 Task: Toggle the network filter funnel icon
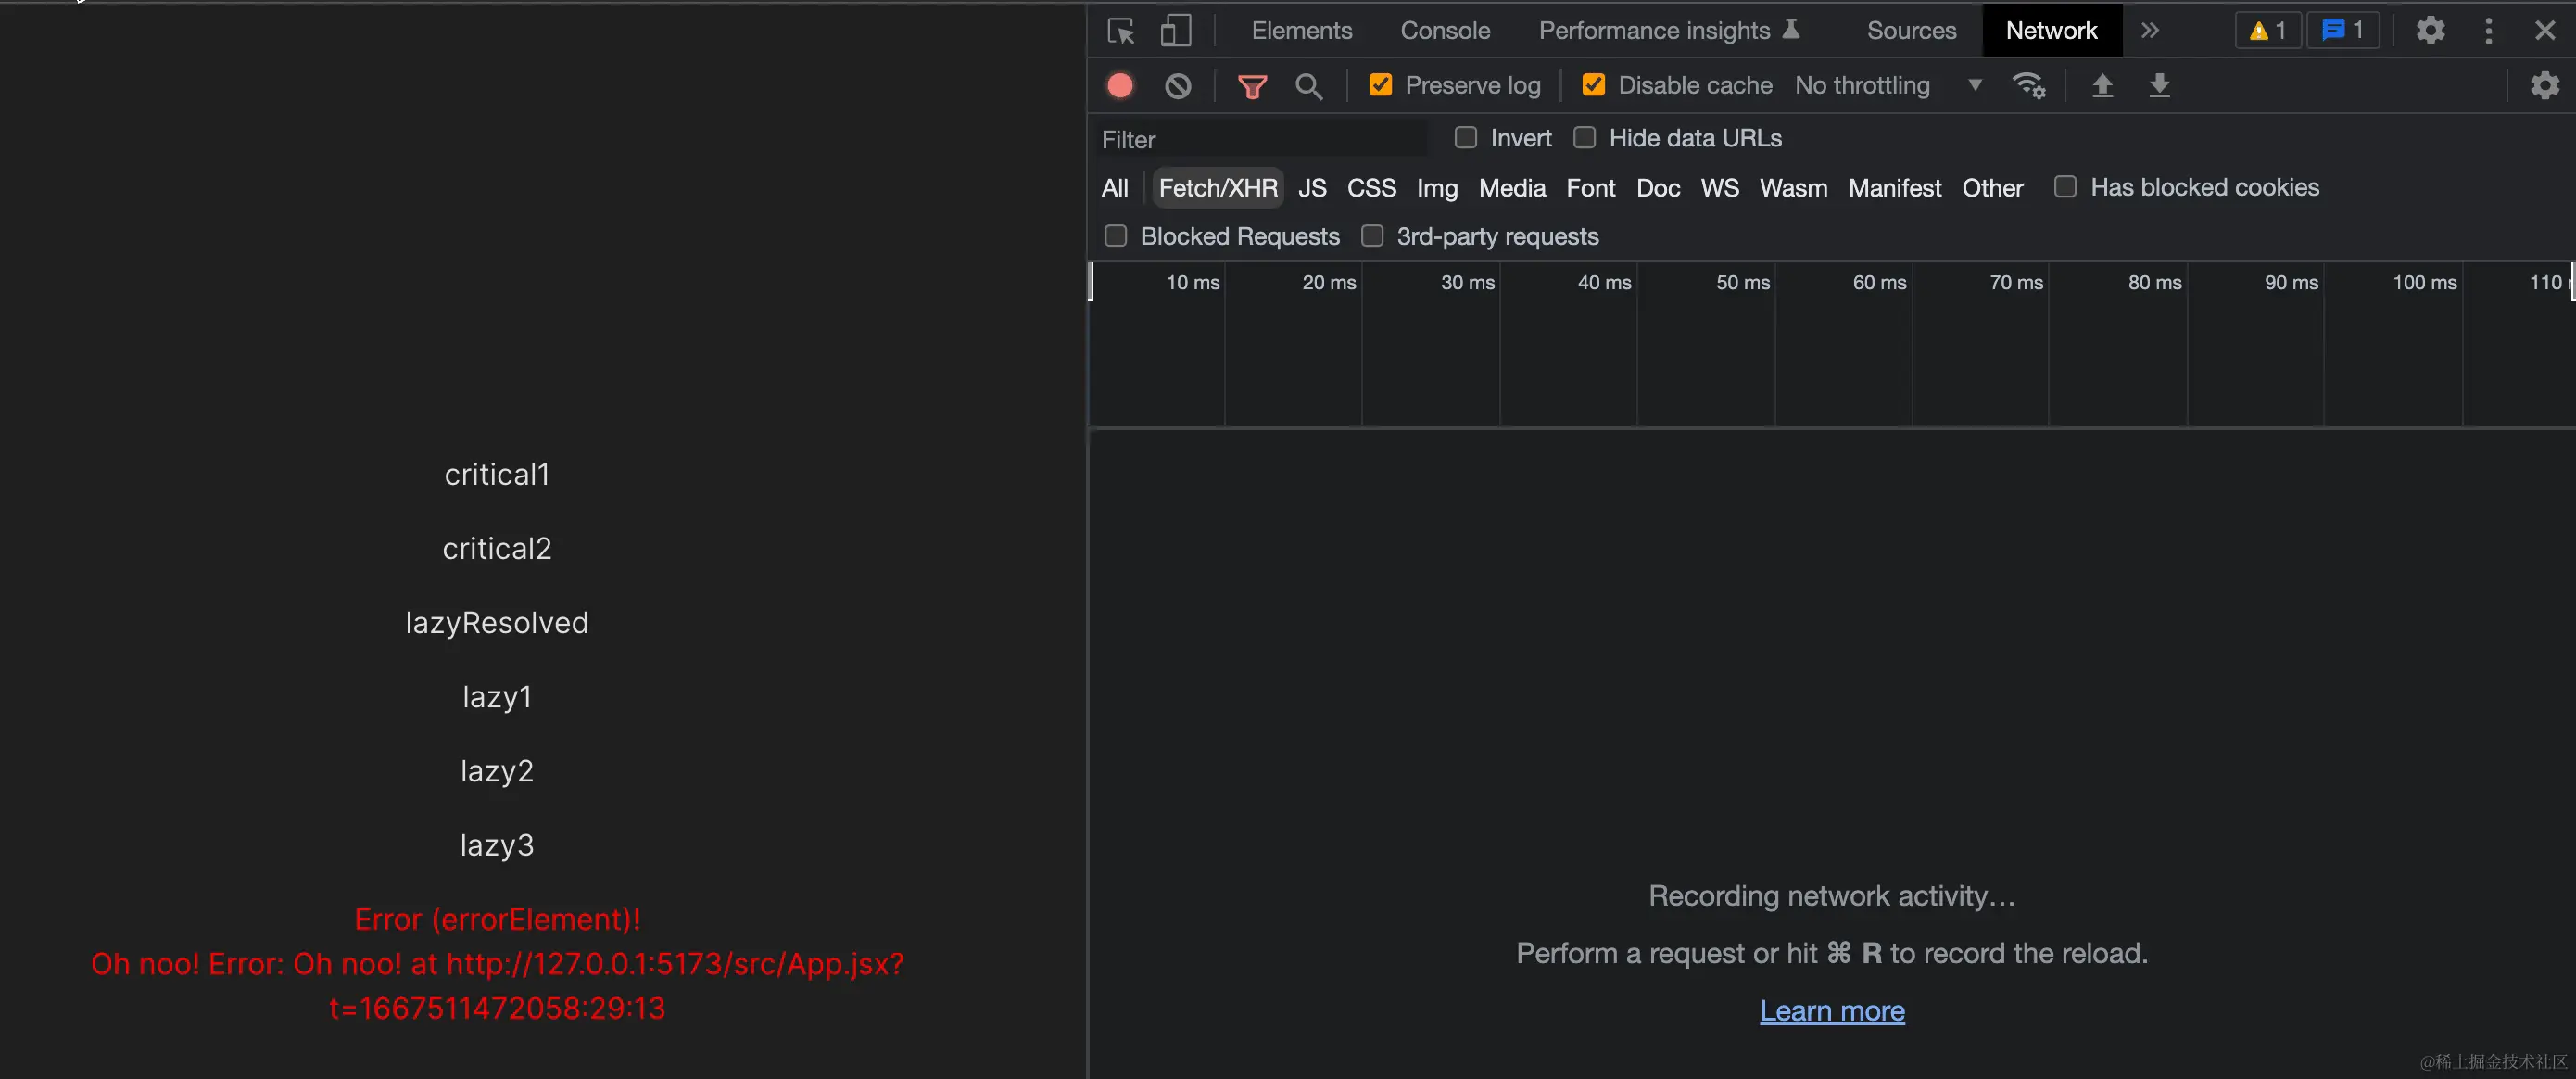pyautogui.click(x=1252, y=86)
